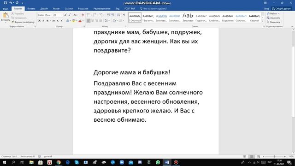Screen dimensions: 295x166
Task: Switch to the Ссылки tab
Action: 69,9
